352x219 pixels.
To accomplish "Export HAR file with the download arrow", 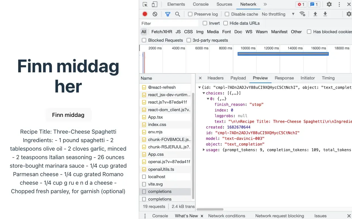I will coord(325,14).
